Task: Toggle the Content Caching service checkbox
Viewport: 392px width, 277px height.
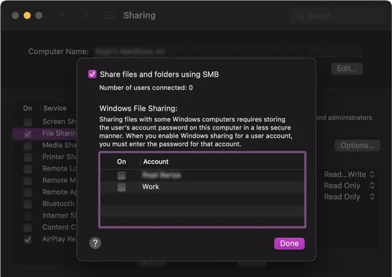Action: pos(28,228)
